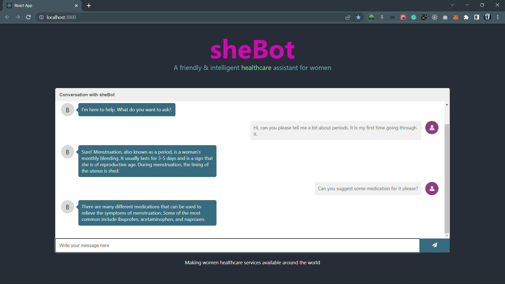This screenshot has height=284, width=505.
Task: Click the bot avatar next to greeting
Action: click(68, 110)
